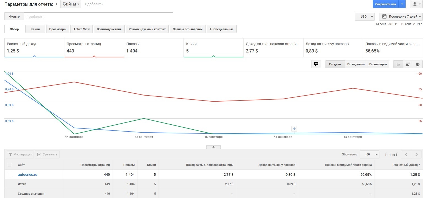Open the Последние 7 дней date range dropdown
424x198 pixels.
(401, 16)
